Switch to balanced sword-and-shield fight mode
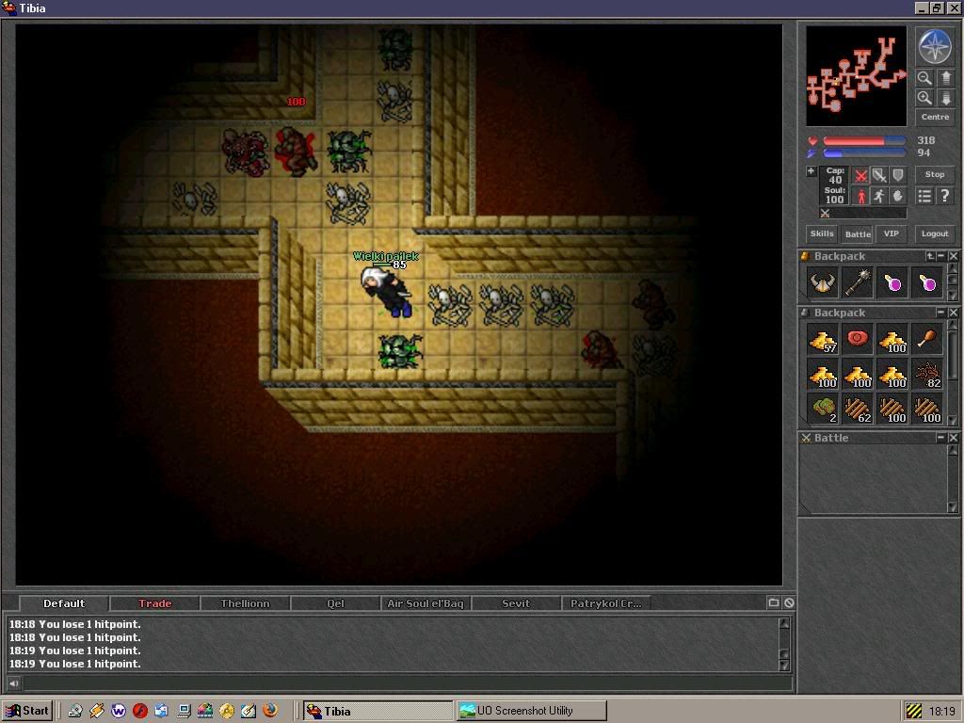Image resolution: width=964 pixels, height=723 pixels. click(879, 176)
